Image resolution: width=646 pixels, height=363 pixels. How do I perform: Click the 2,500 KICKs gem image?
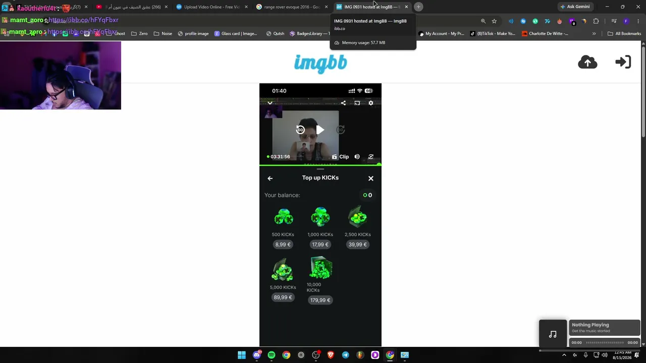click(358, 217)
